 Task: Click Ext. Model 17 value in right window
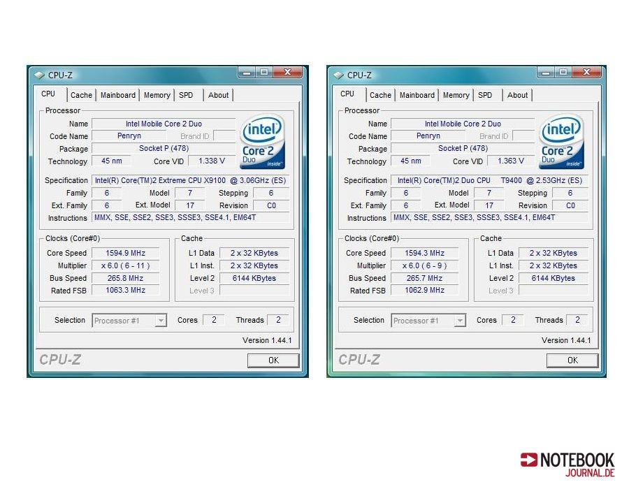coord(489,205)
